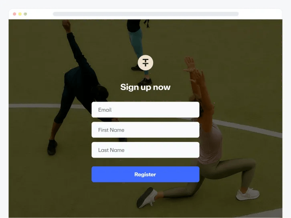Click the white sneaker in the photo
Viewport: 291px width, 218px height.
click(x=248, y=194)
